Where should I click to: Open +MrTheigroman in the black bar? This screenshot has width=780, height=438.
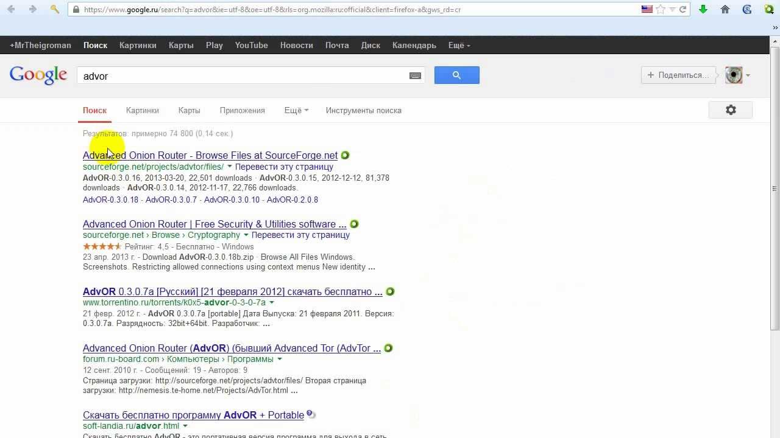(40, 45)
